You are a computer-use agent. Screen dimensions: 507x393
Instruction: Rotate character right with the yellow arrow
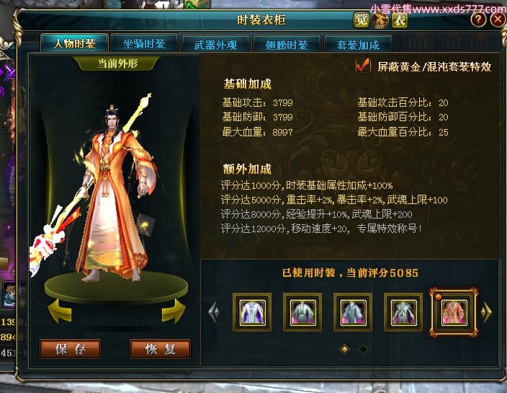[174, 311]
